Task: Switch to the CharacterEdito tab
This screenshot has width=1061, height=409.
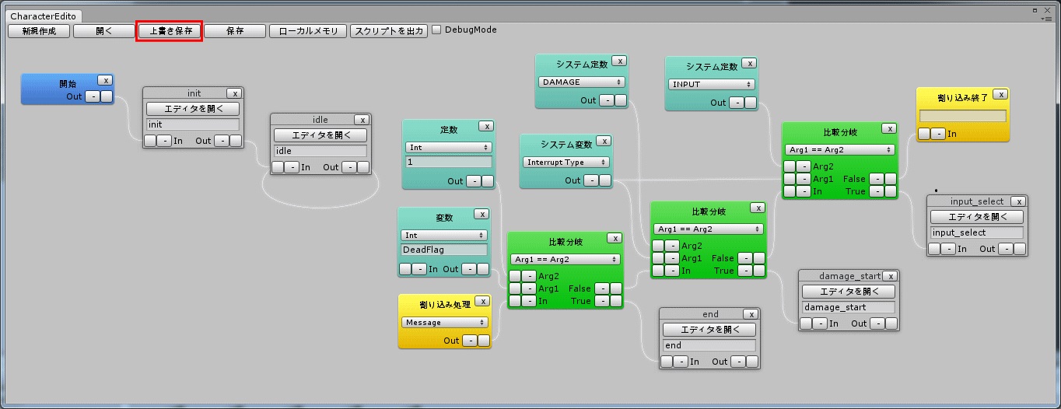Action: pos(43,16)
